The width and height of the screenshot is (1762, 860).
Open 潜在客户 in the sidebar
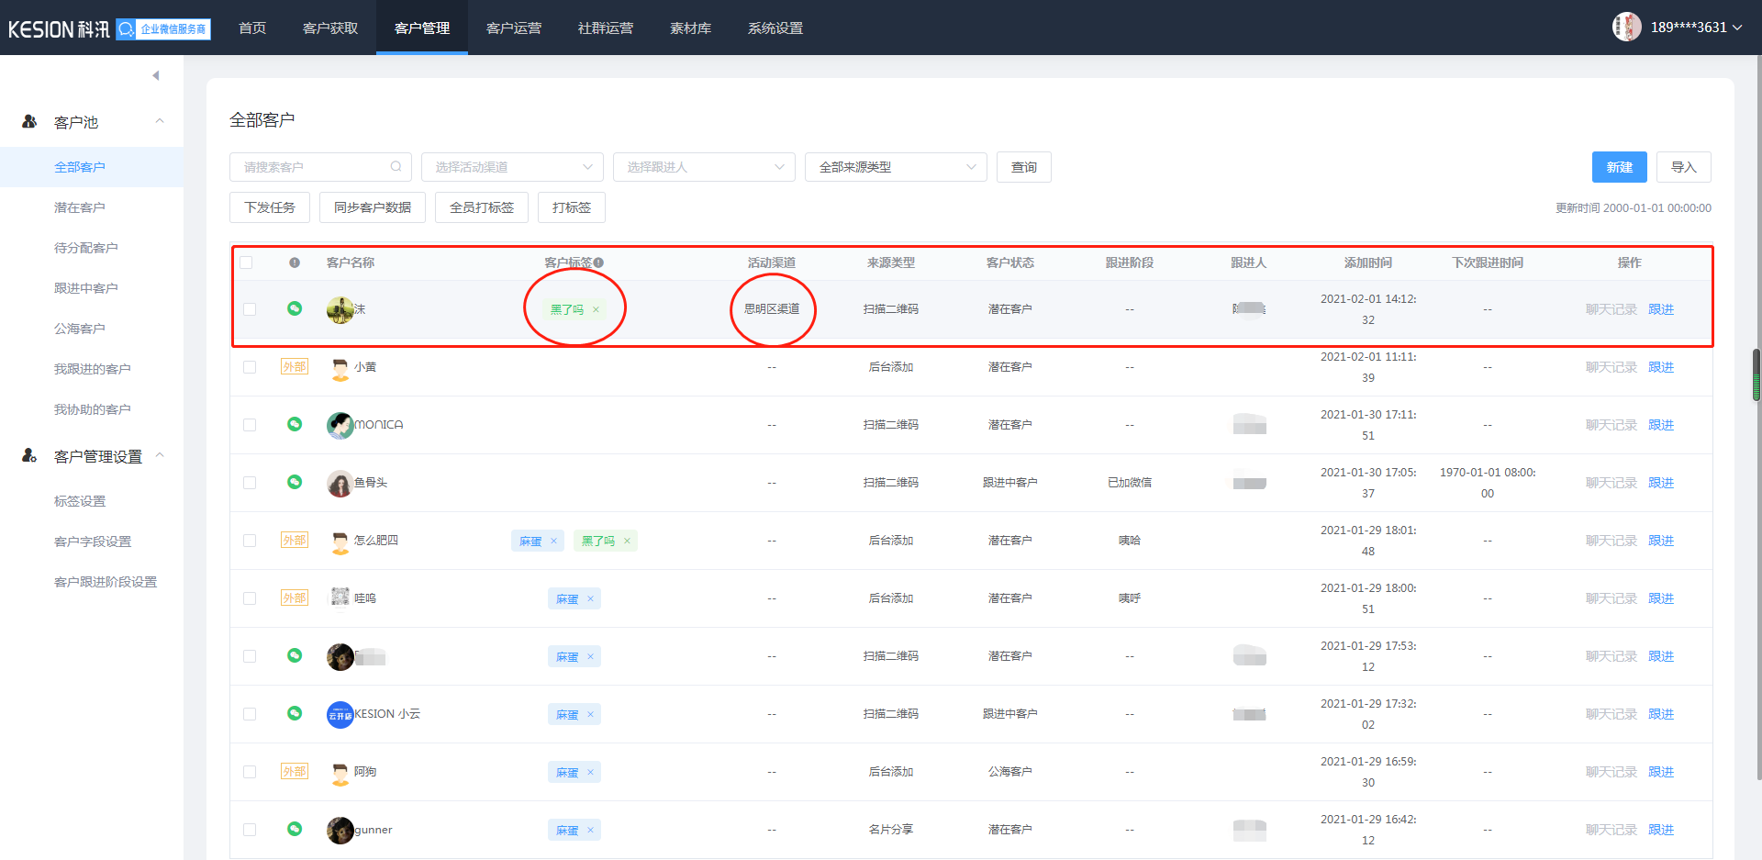click(x=80, y=207)
